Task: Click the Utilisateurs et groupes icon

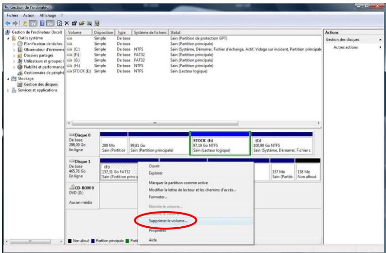Action: 20,61
